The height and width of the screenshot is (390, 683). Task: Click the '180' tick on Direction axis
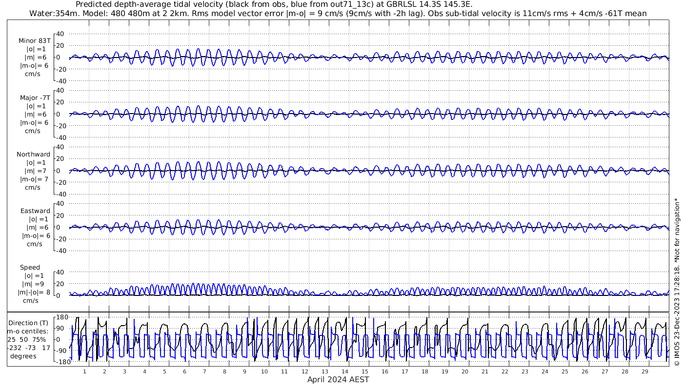(x=61, y=317)
